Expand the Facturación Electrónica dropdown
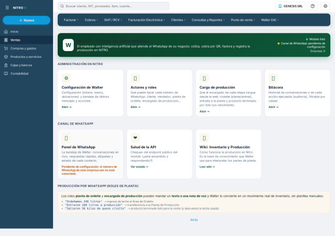335x236 pixels. point(146,20)
